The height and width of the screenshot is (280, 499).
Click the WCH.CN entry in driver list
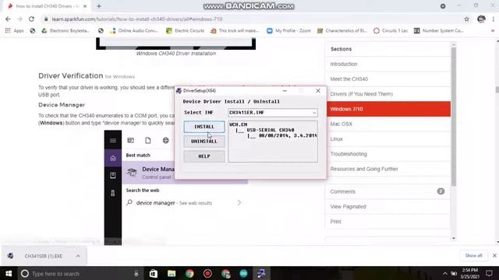239,124
